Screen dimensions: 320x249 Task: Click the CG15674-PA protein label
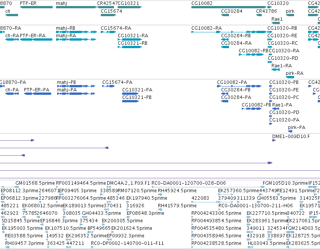(x=117, y=82)
